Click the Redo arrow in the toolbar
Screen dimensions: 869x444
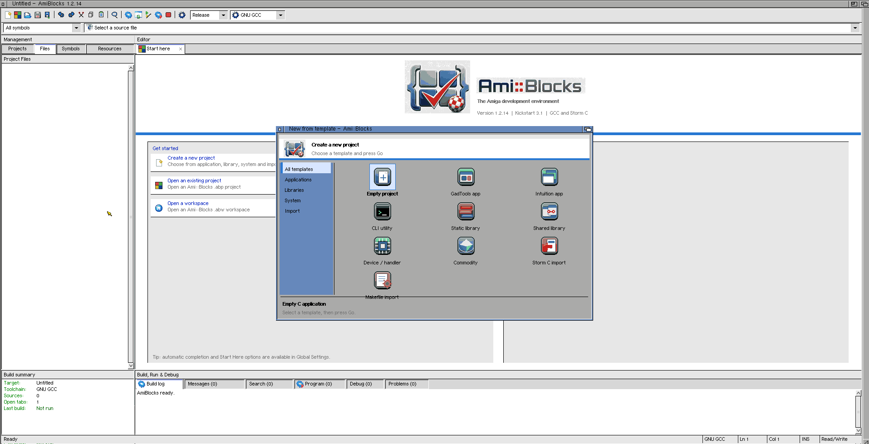tap(71, 15)
